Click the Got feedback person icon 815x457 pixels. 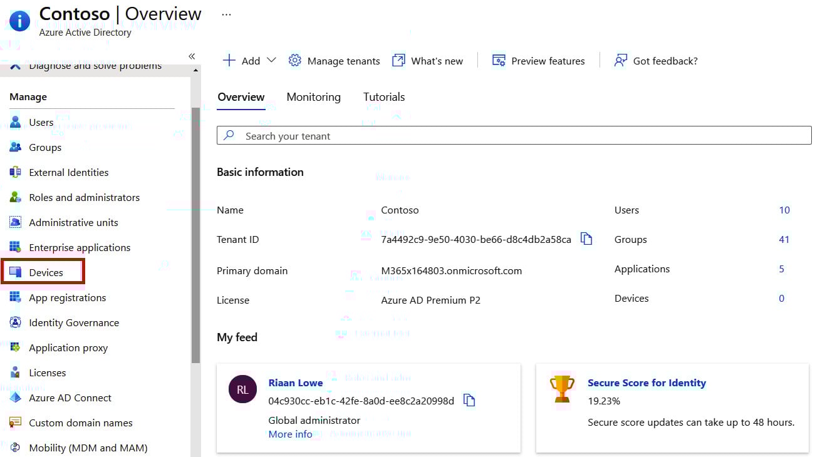[x=620, y=60]
